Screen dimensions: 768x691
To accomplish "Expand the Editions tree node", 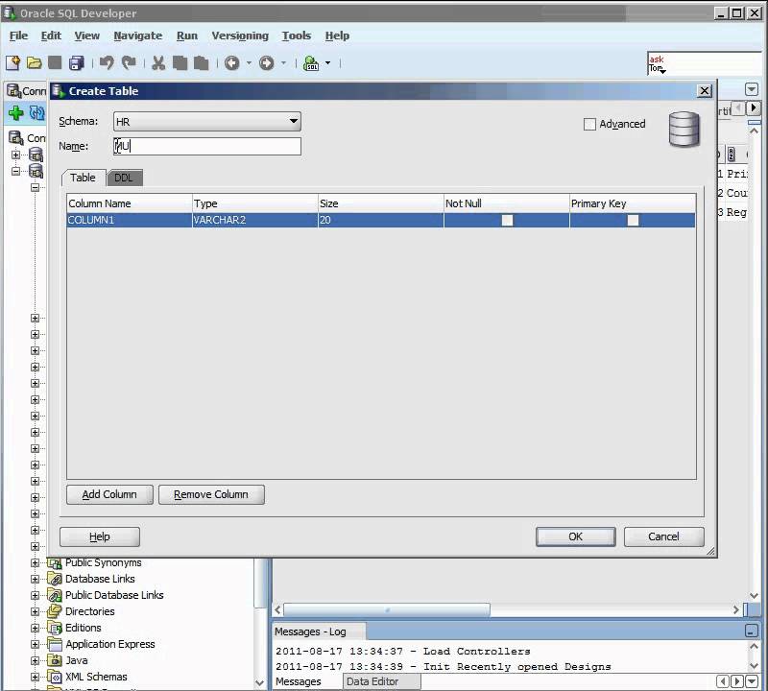I will (35, 628).
